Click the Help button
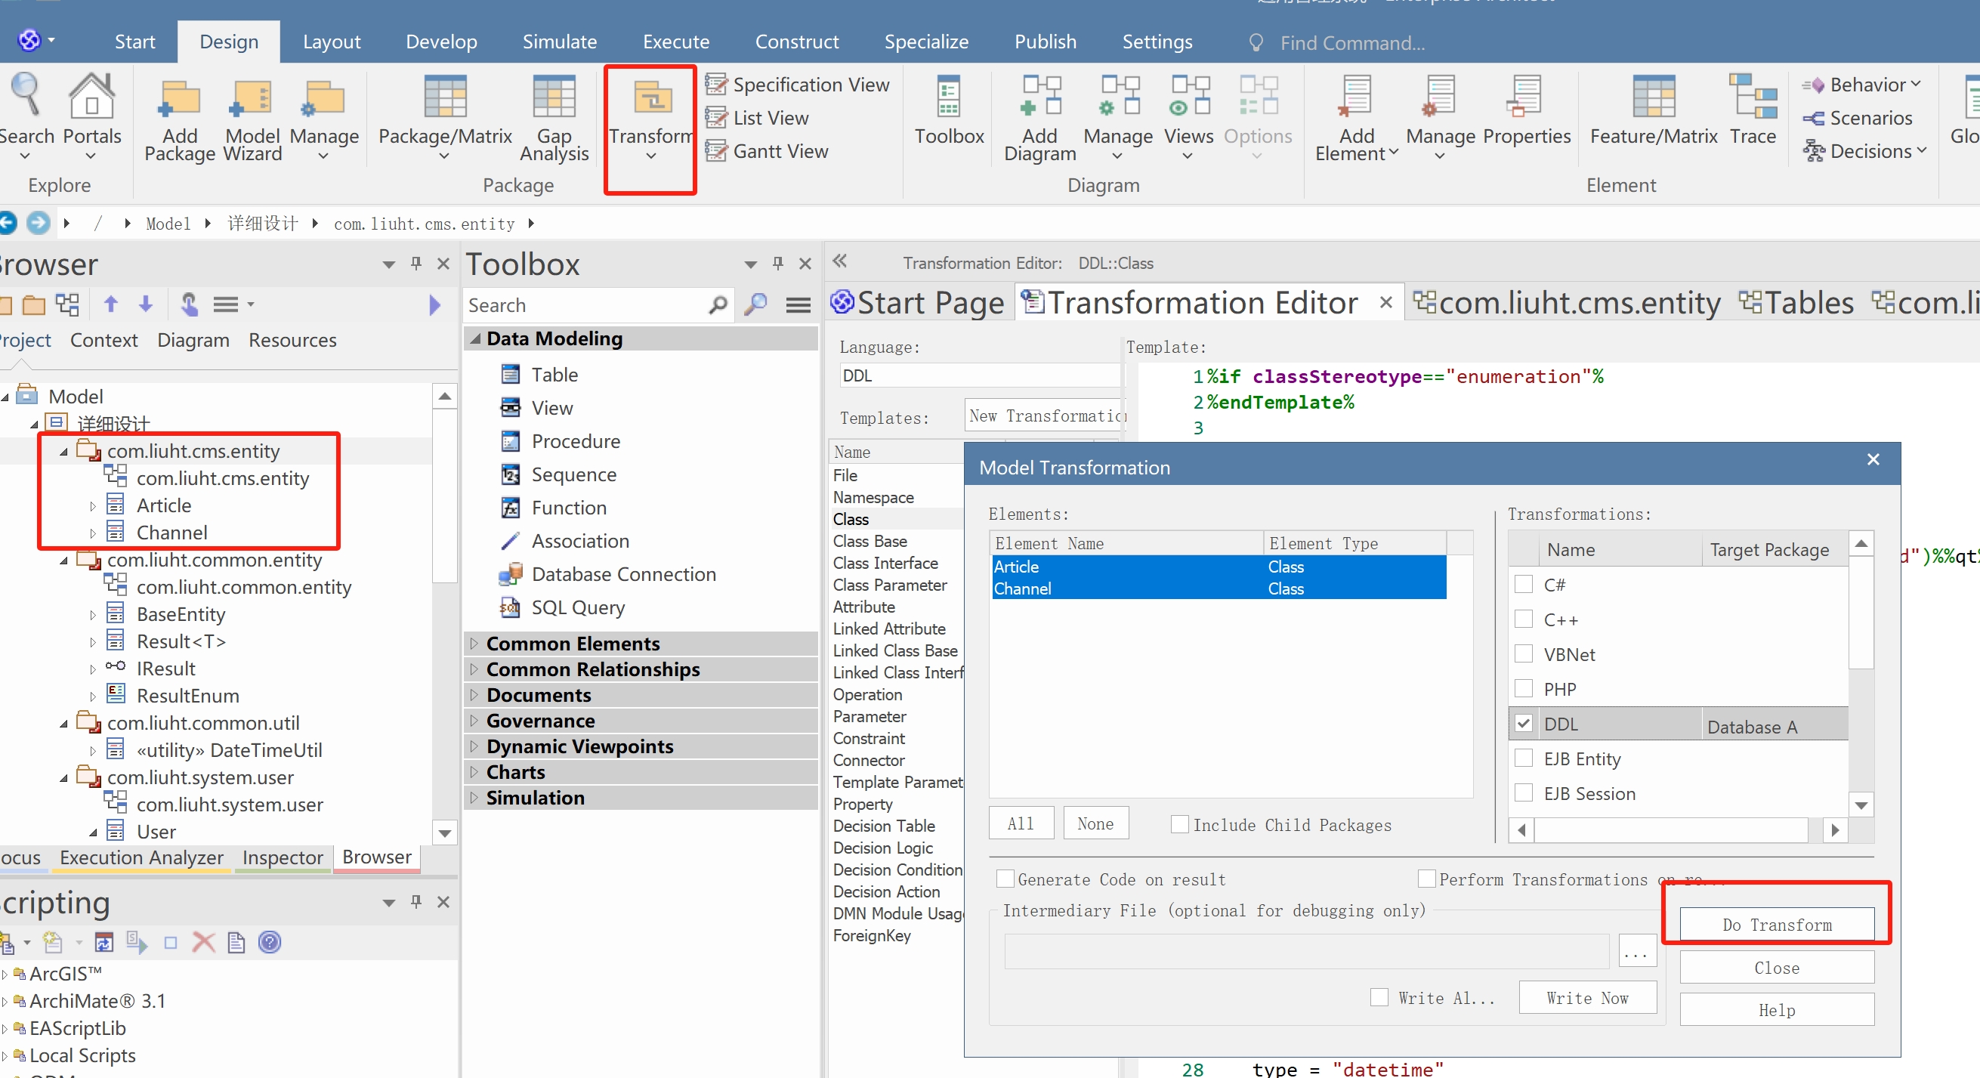The width and height of the screenshot is (1980, 1078). (1776, 1009)
